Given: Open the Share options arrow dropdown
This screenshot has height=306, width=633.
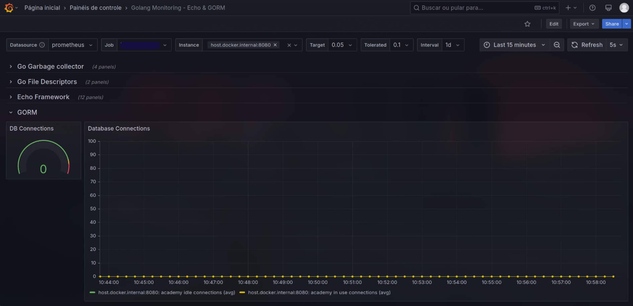Looking at the screenshot, I should [627, 24].
